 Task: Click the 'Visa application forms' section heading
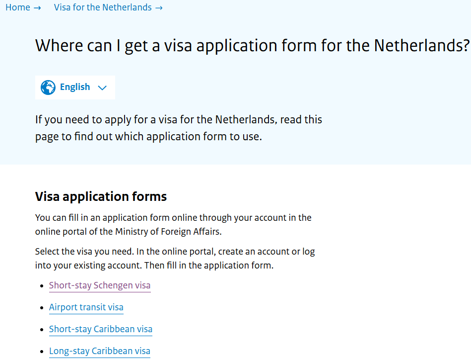click(101, 196)
